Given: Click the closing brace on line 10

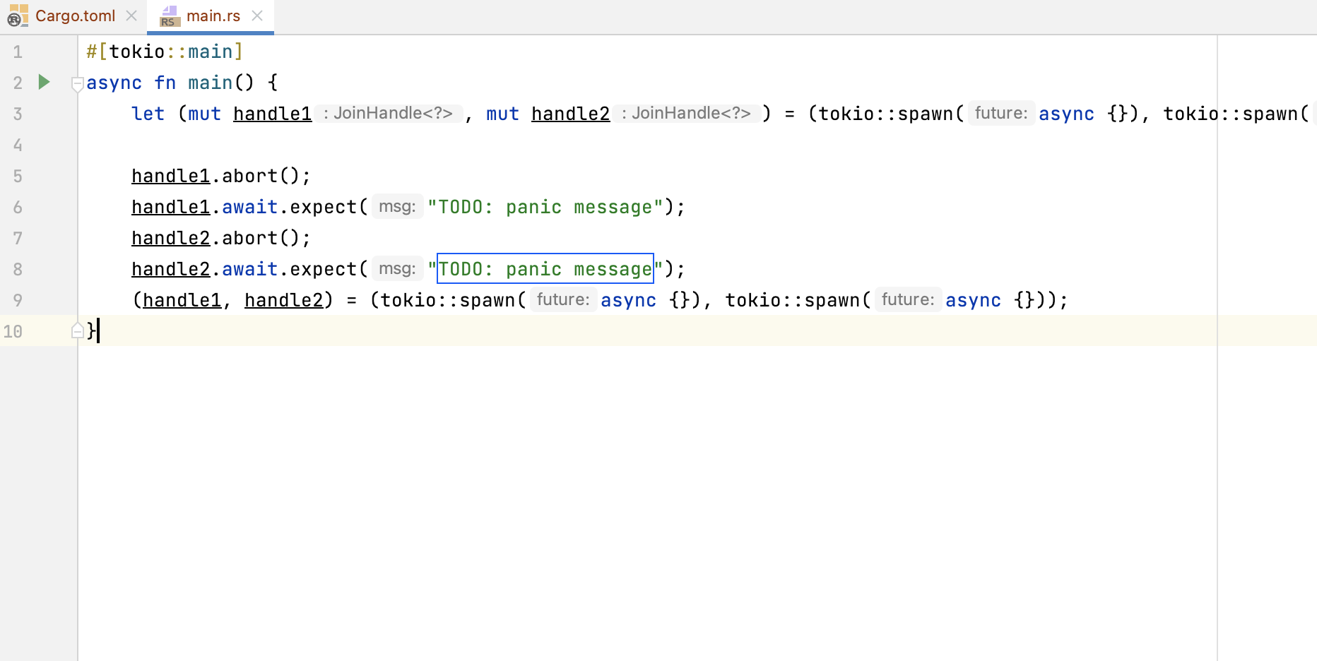Looking at the screenshot, I should pos(90,330).
